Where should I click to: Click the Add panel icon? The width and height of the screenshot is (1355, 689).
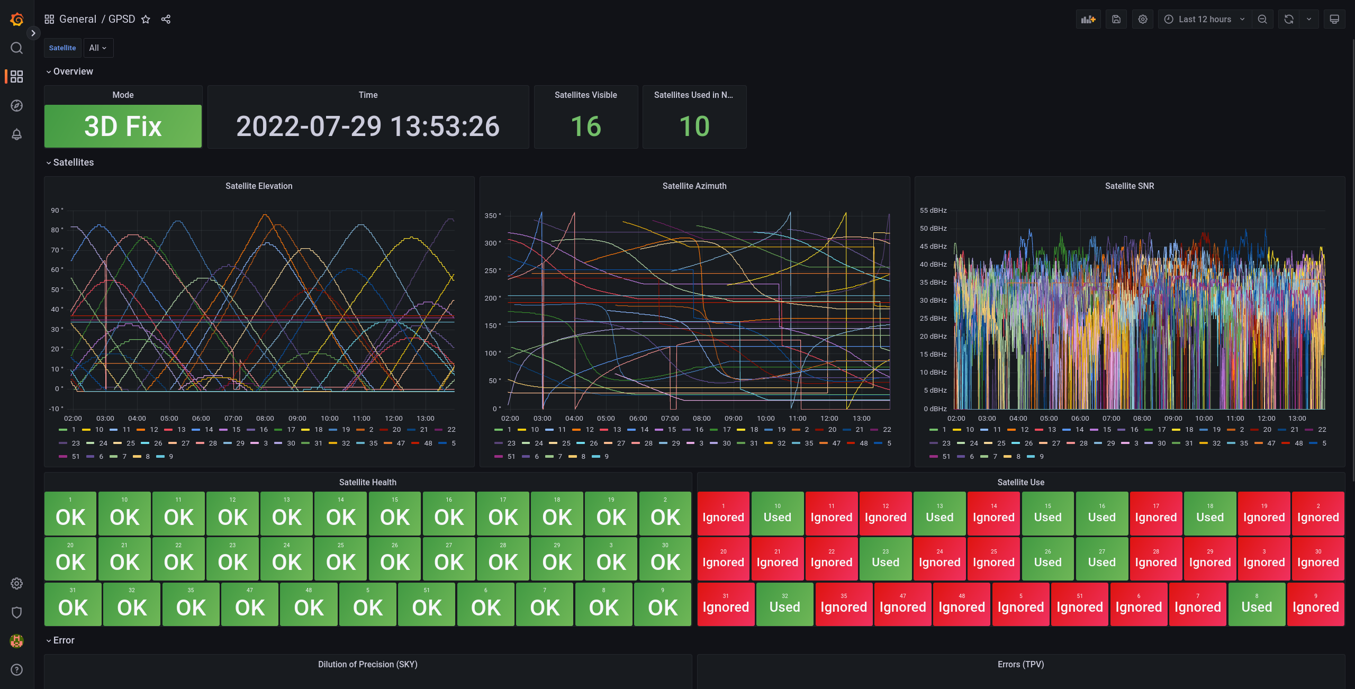click(x=1088, y=20)
